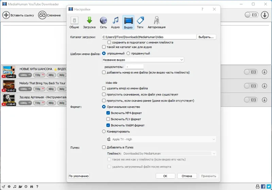This screenshot has height=190, width=272.
Task: Click the По умолчанию button
Action: pyautogui.click(x=79, y=176)
